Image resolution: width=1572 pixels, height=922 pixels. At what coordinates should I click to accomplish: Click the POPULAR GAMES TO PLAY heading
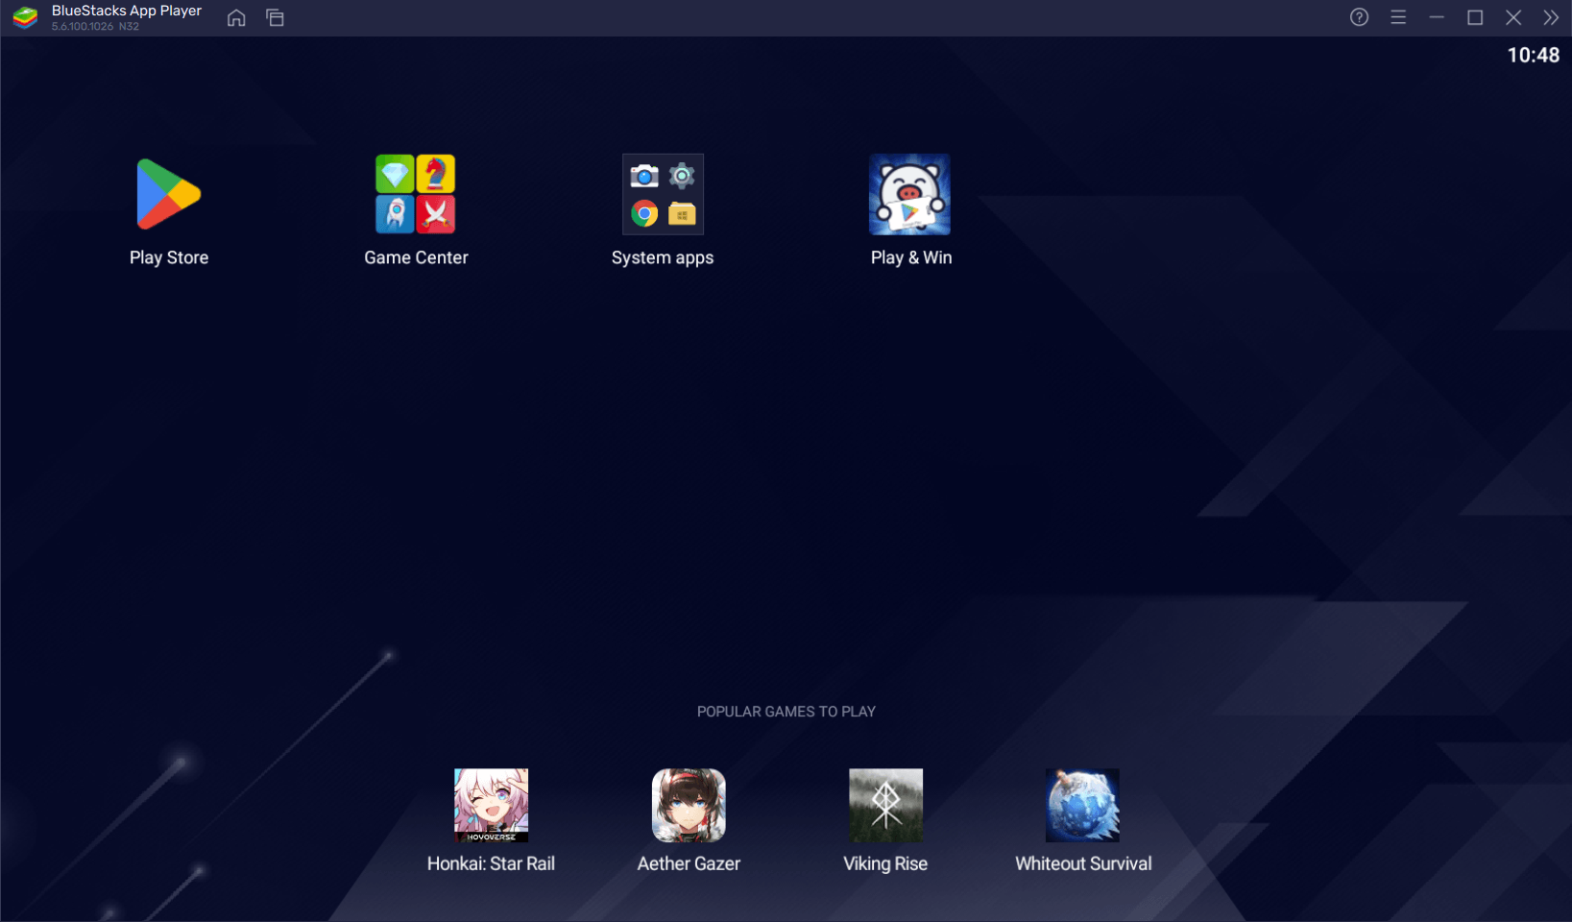click(786, 712)
